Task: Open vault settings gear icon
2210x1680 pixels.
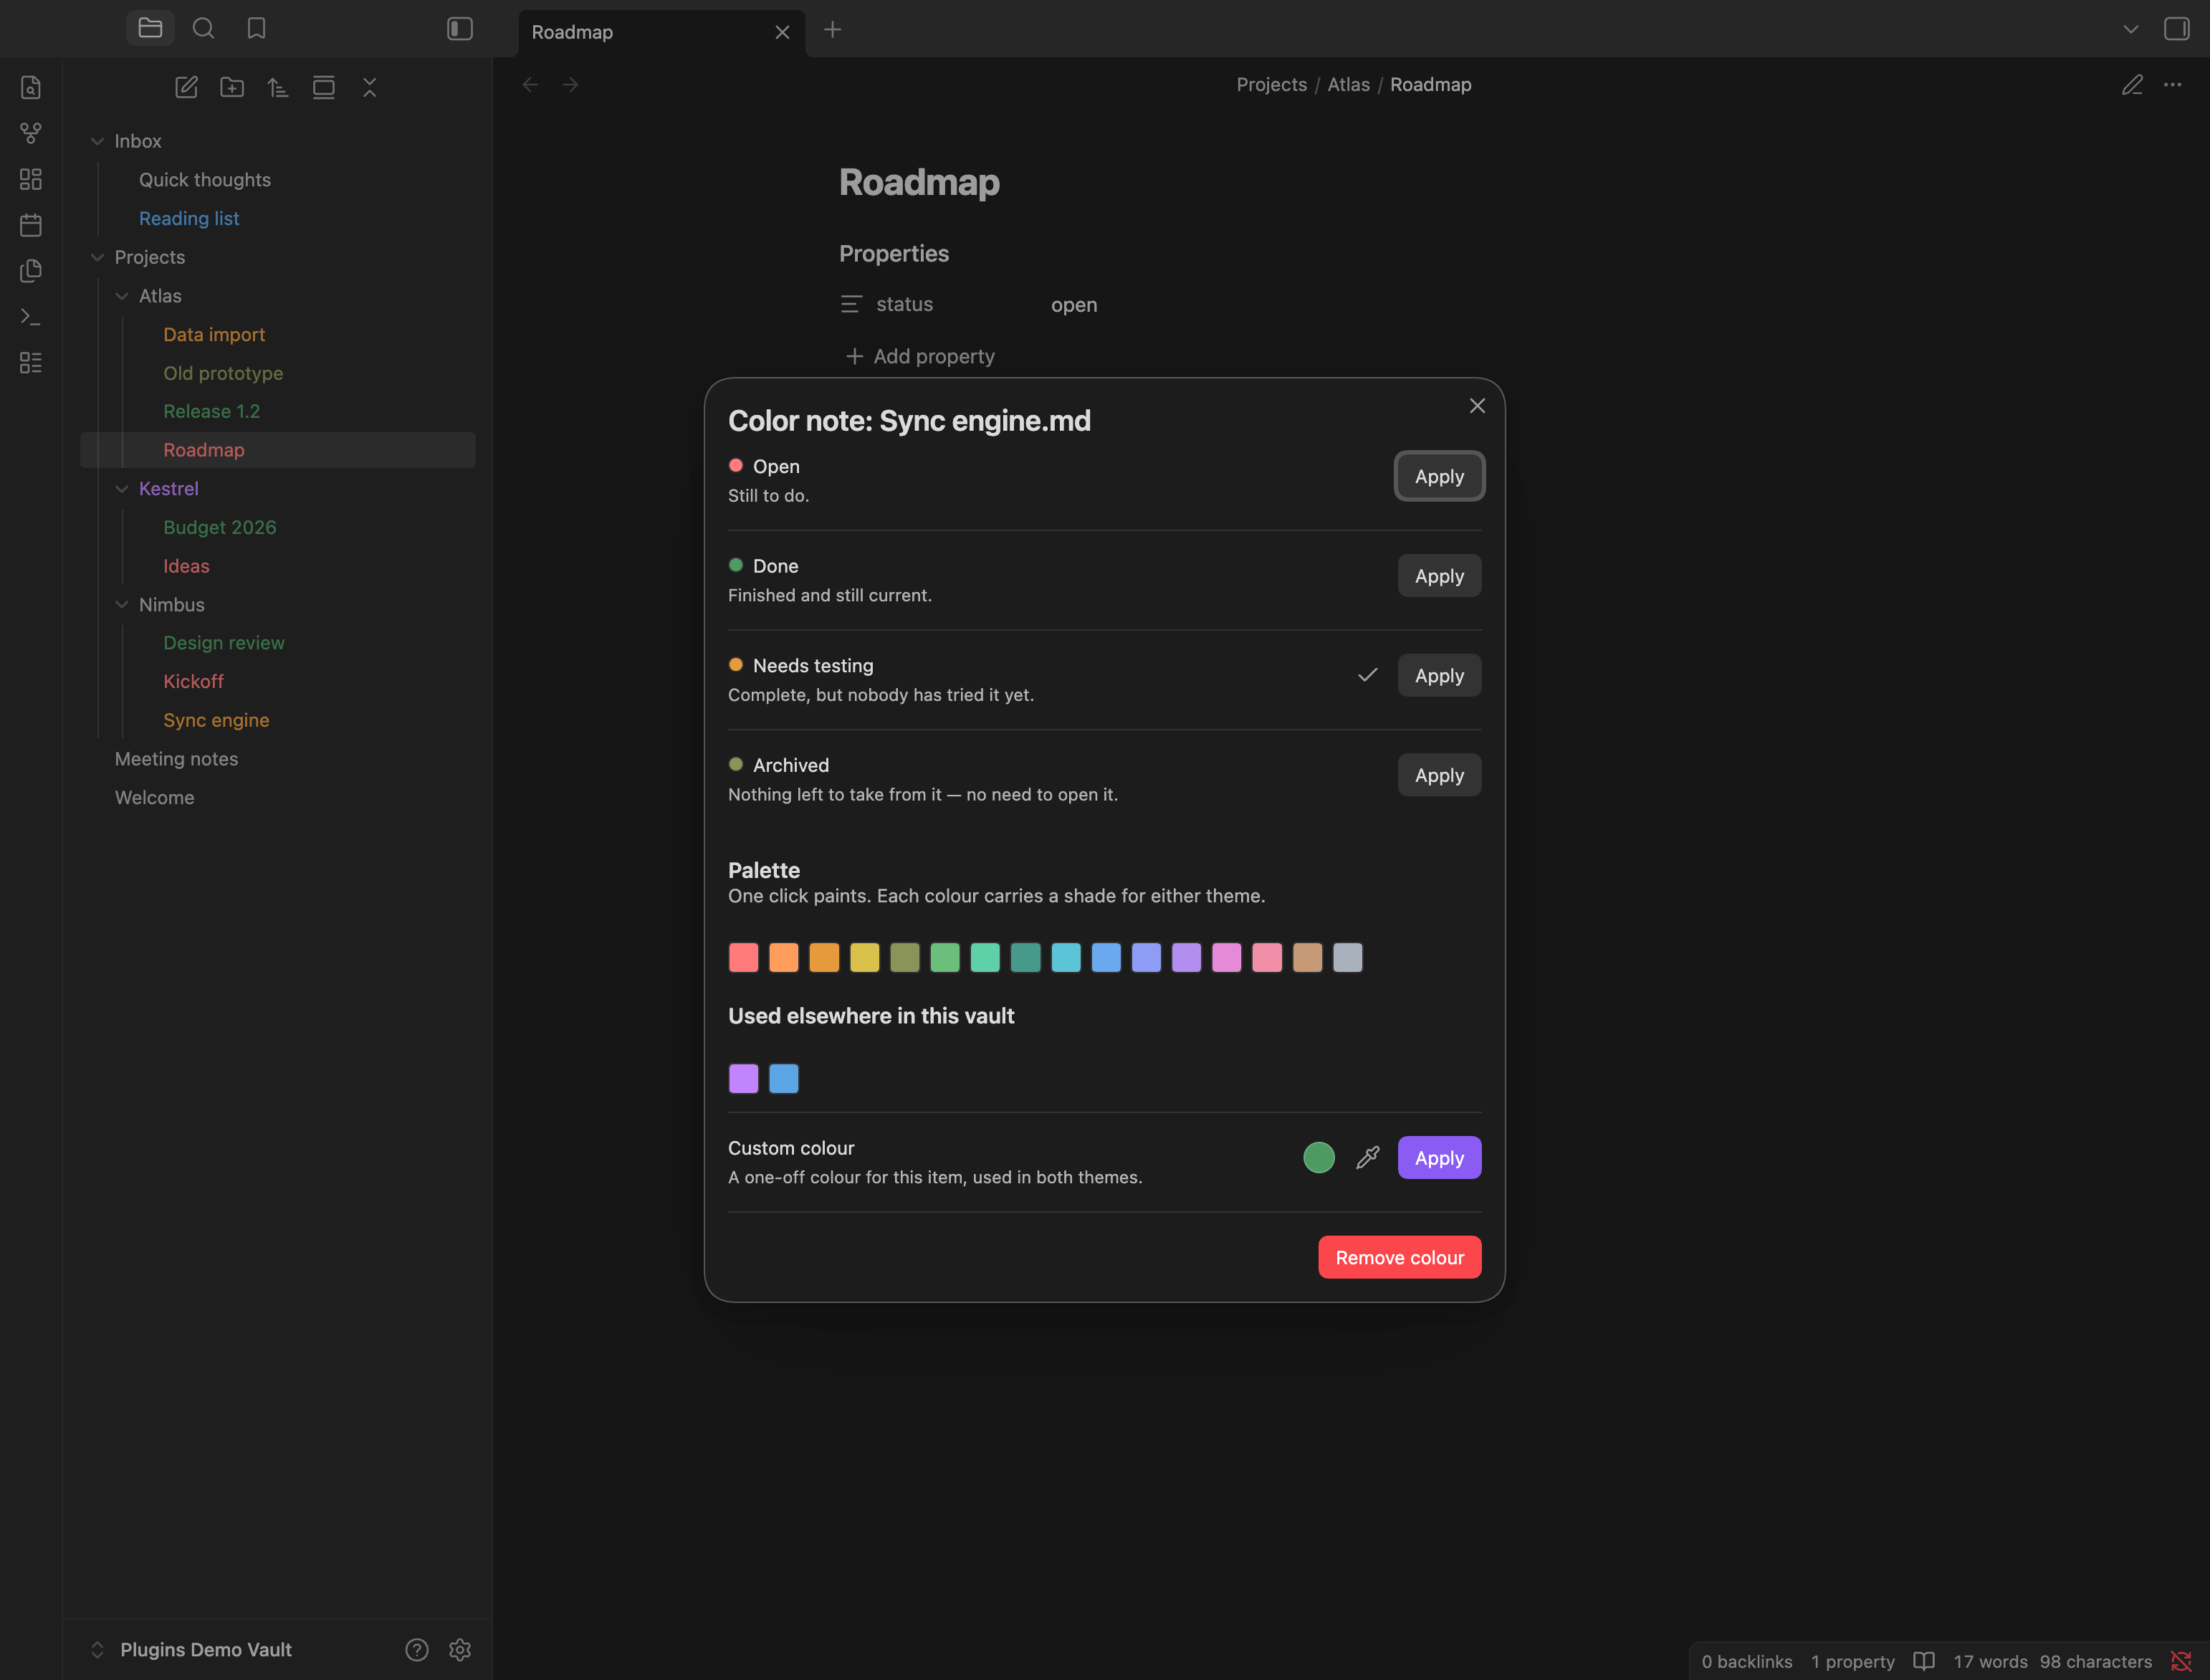Action: coord(460,1650)
